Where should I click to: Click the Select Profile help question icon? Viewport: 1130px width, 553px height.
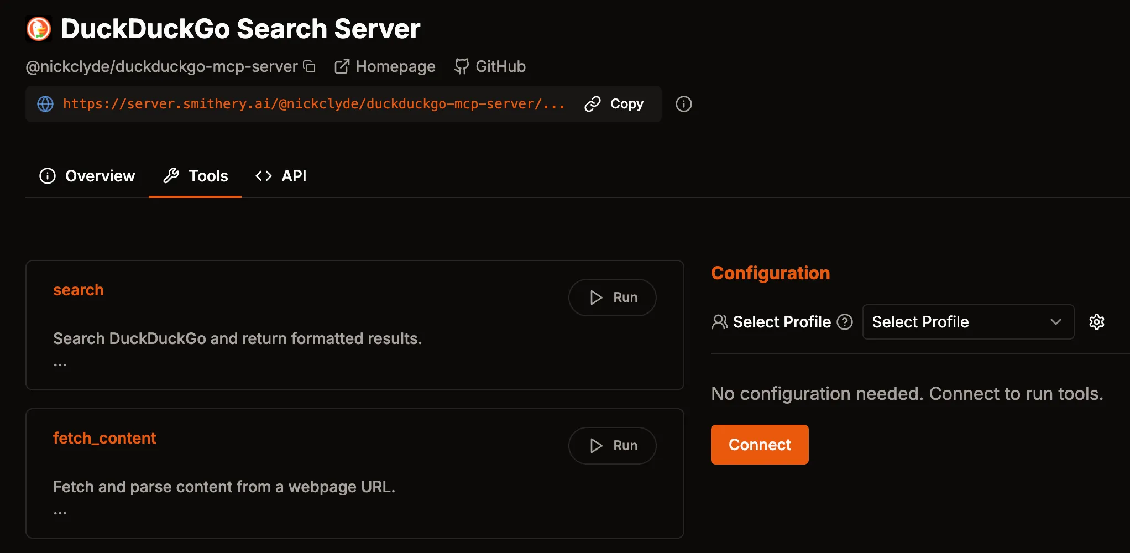click(x=845, y=322)
